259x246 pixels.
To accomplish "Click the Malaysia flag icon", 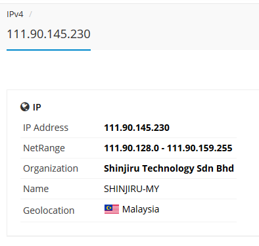I will pyautogui.click(x=112, y=209).
